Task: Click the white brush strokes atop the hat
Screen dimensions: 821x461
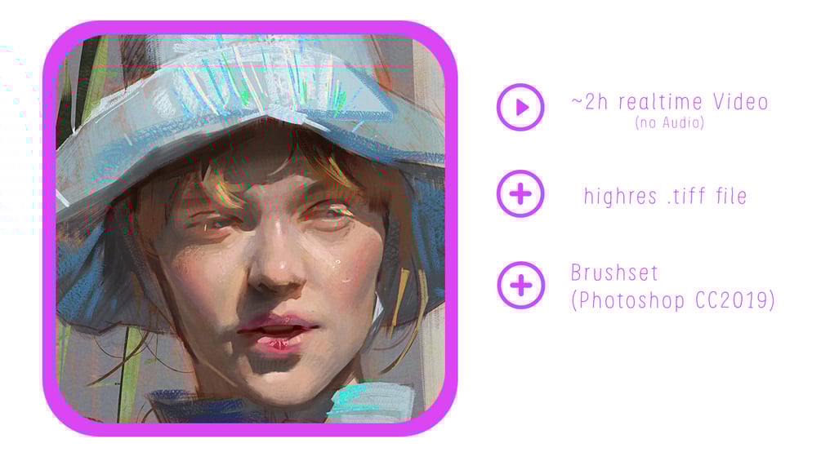Action: click(257, 78)
